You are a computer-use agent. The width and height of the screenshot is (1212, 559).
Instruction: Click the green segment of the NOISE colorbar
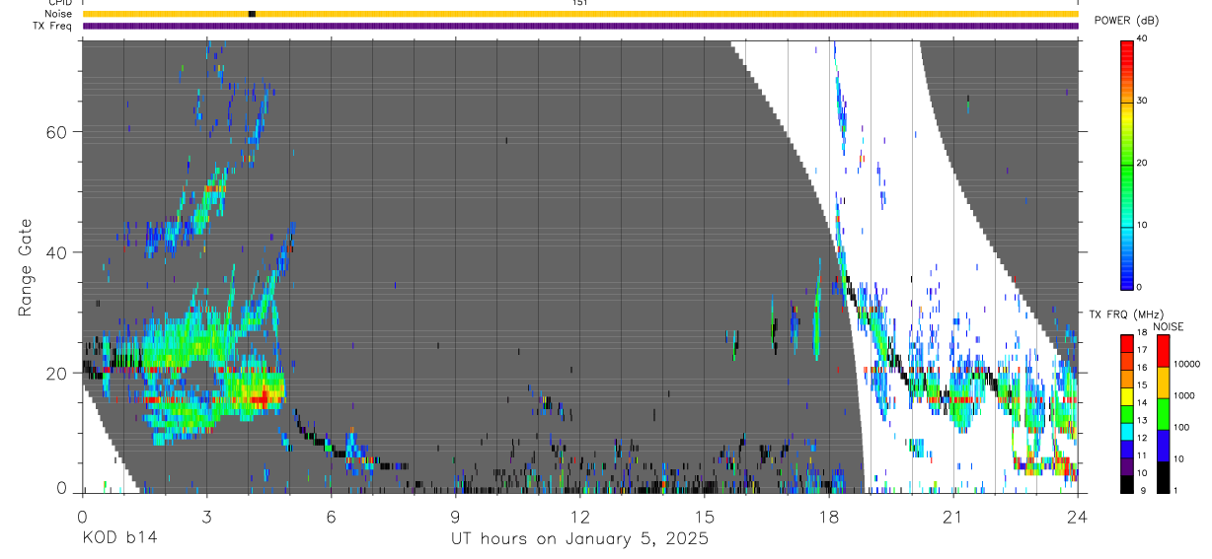(x=1163, y=413)
